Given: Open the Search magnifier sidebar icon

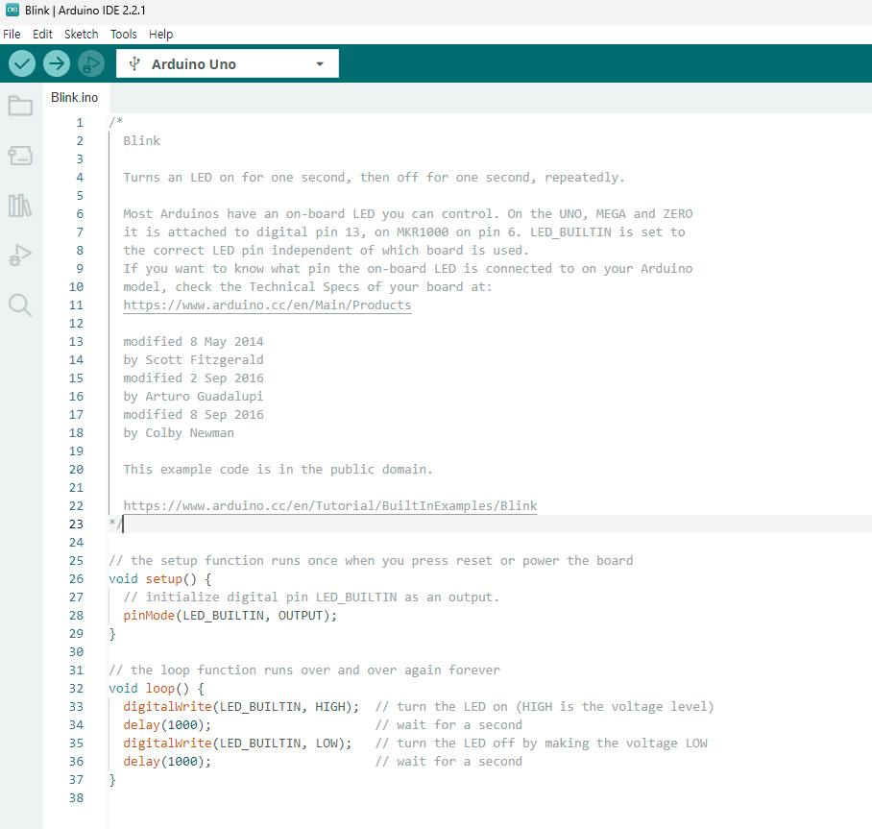Looking at the screenshot, I should coord(20,305).
